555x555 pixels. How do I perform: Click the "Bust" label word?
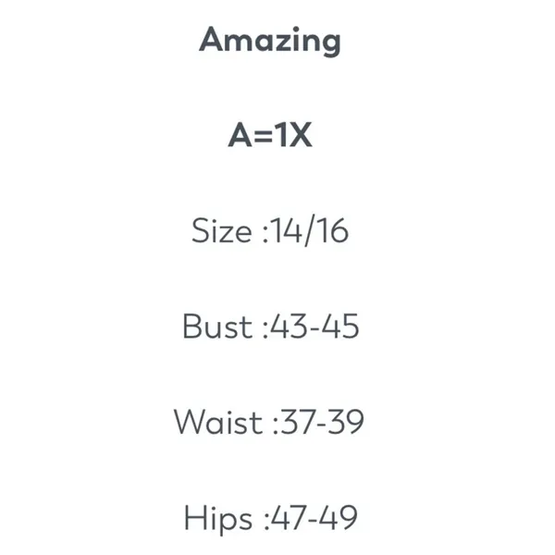[x=217, y=327]
